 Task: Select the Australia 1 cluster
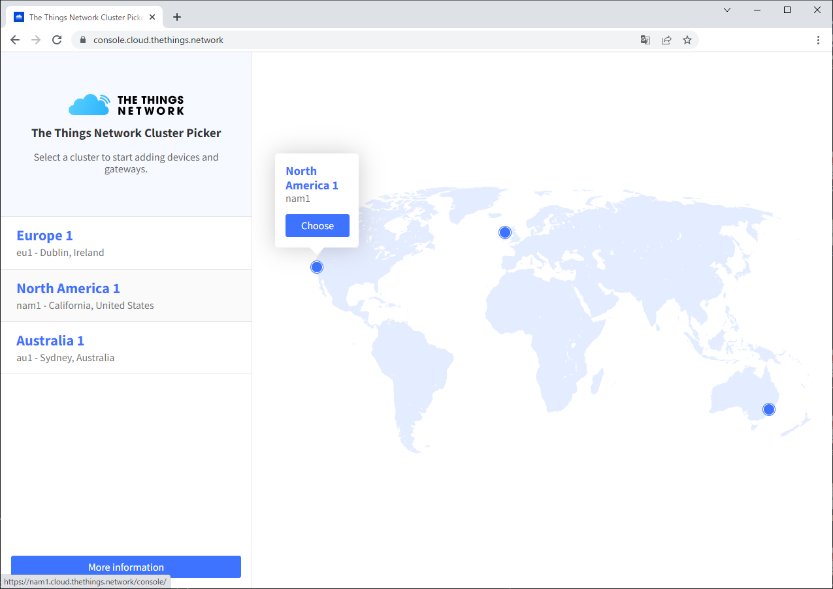(126, 348)
